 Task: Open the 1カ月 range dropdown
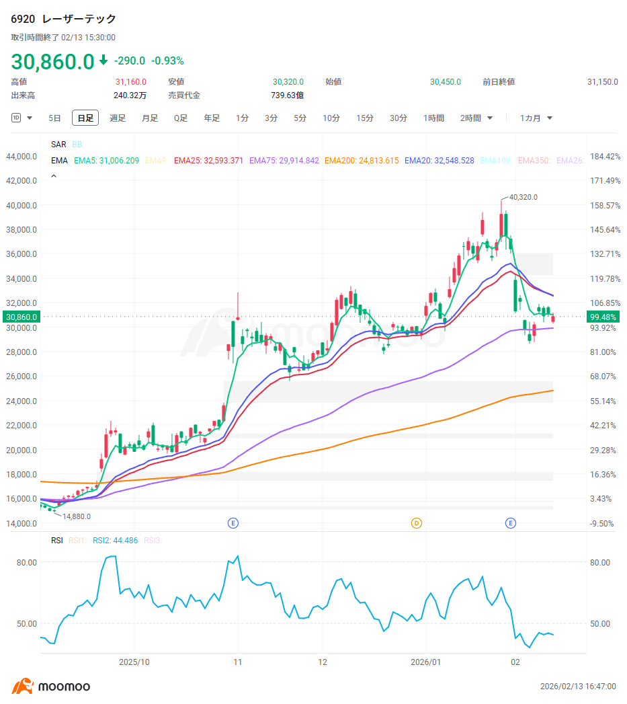pyautogui.click(x=536, y=118)
